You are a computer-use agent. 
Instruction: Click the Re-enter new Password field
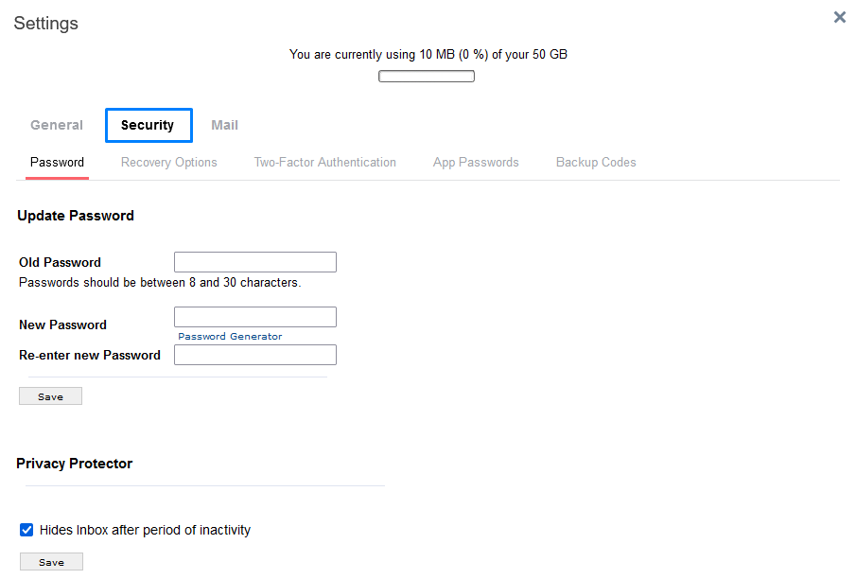254,354
